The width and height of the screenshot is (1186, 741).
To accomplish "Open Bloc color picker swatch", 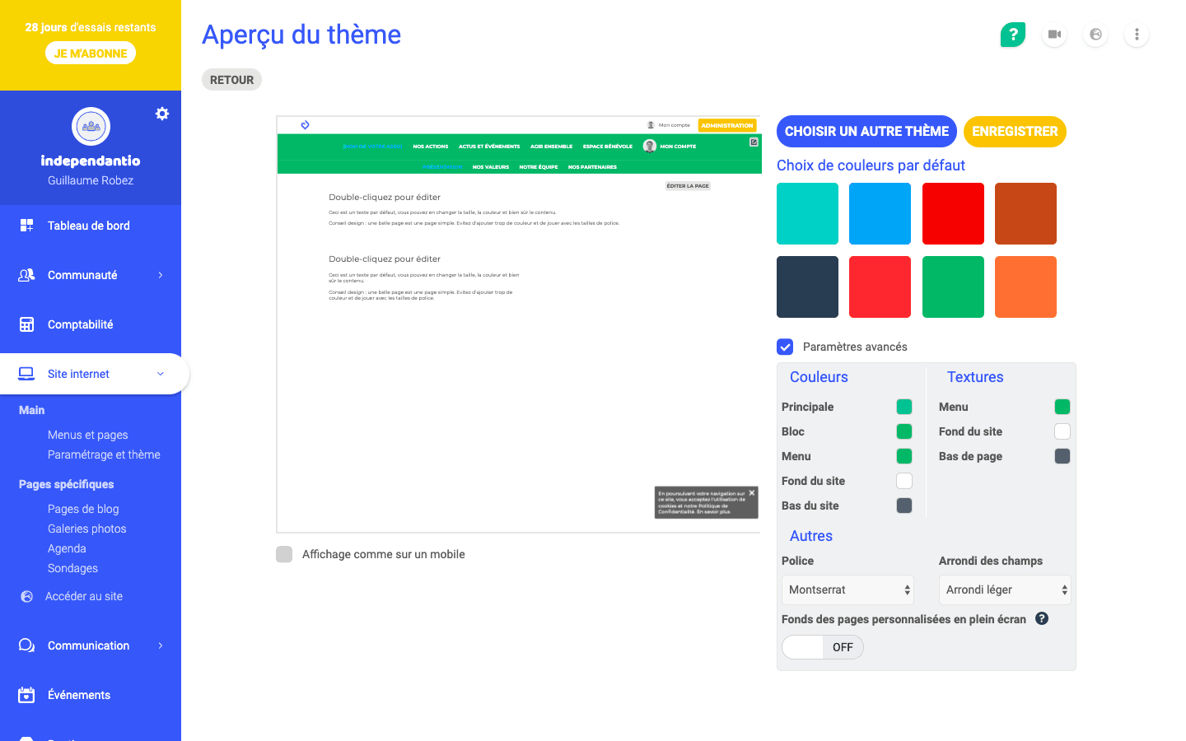I will tap(904, 431).
